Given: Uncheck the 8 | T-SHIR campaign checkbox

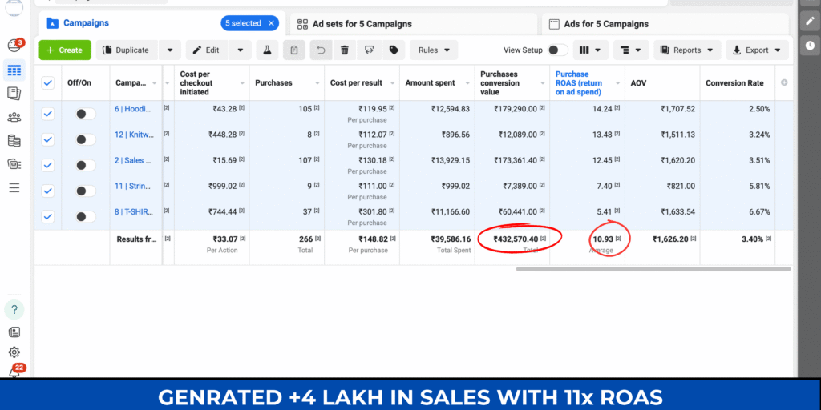Looking at the screenshot, I should 47,216.
